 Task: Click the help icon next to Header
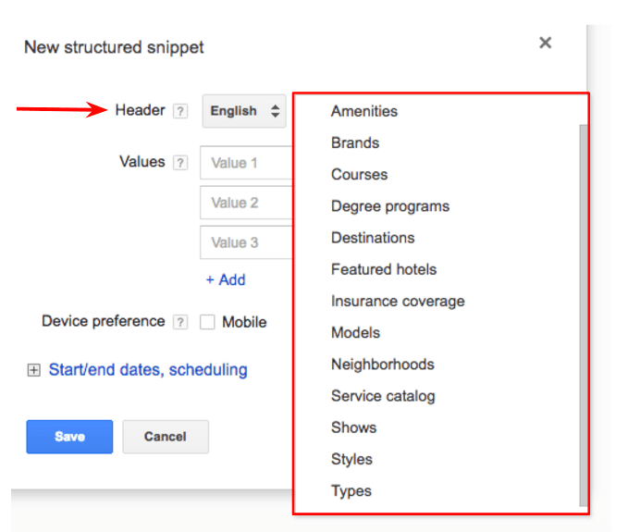[180, 111]
